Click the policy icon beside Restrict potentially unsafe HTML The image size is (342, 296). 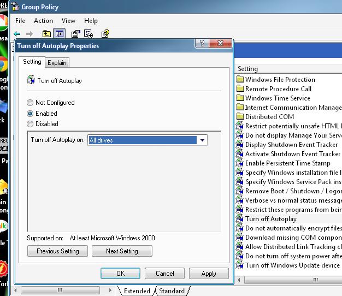(239, 126)
